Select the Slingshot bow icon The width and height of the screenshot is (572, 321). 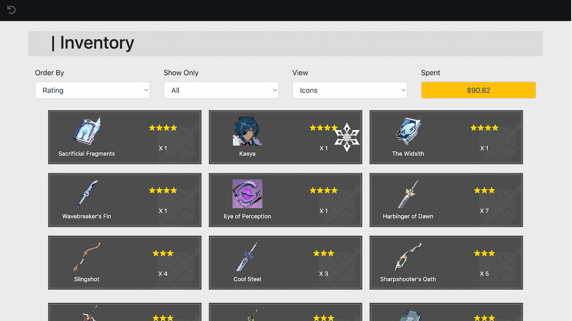tap(87, 256)
